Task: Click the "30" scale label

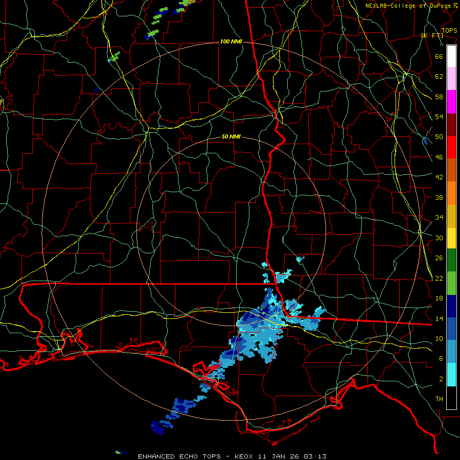Action: pos(439,238)
